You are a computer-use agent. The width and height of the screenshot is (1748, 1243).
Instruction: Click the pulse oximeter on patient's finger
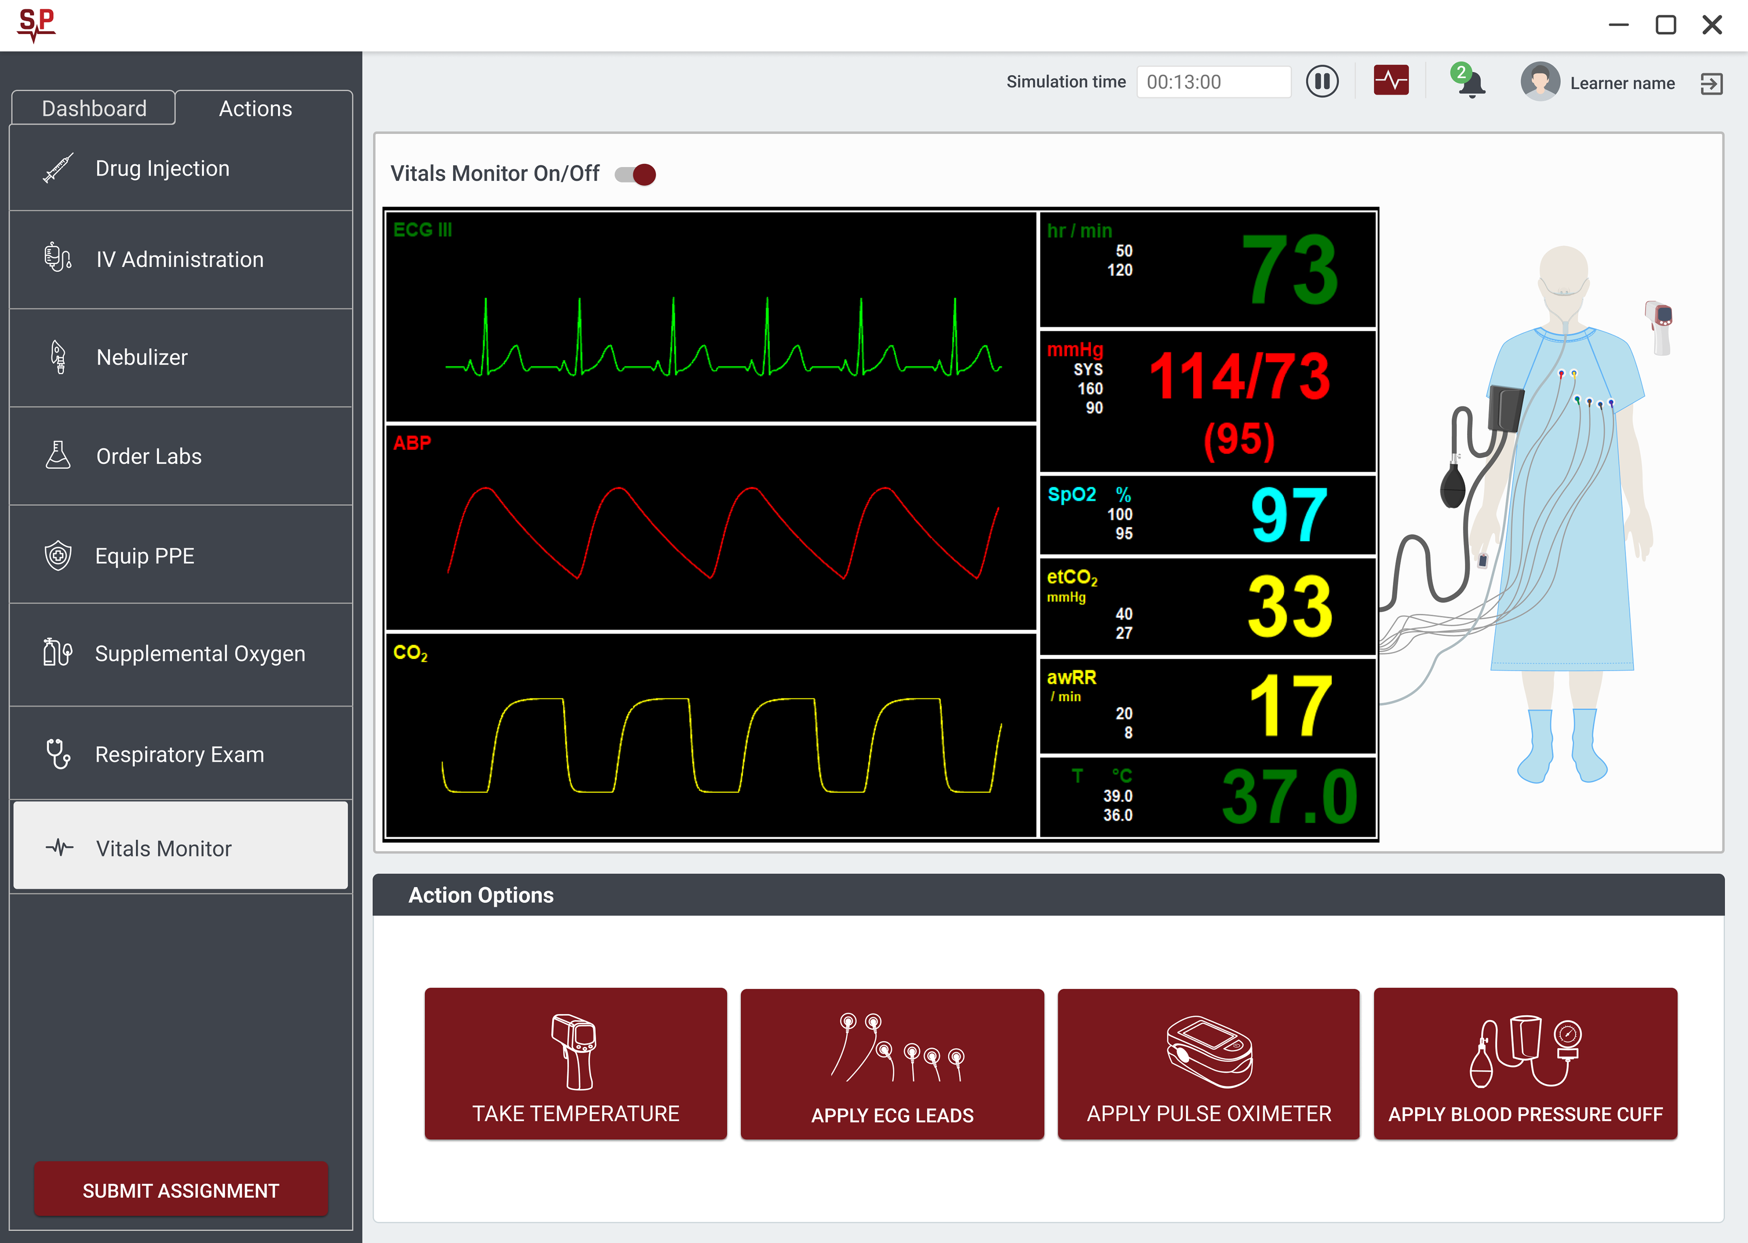pyautogui.click(x=1482, y=560)
